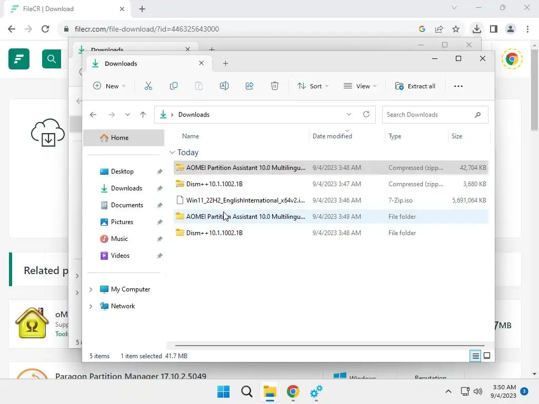Click the Delete trash icon in Explorer toolbar

275,86
